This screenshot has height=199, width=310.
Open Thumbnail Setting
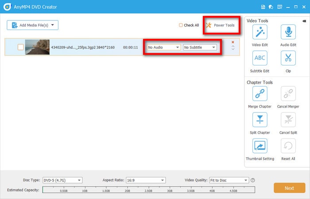click(260, 146)
